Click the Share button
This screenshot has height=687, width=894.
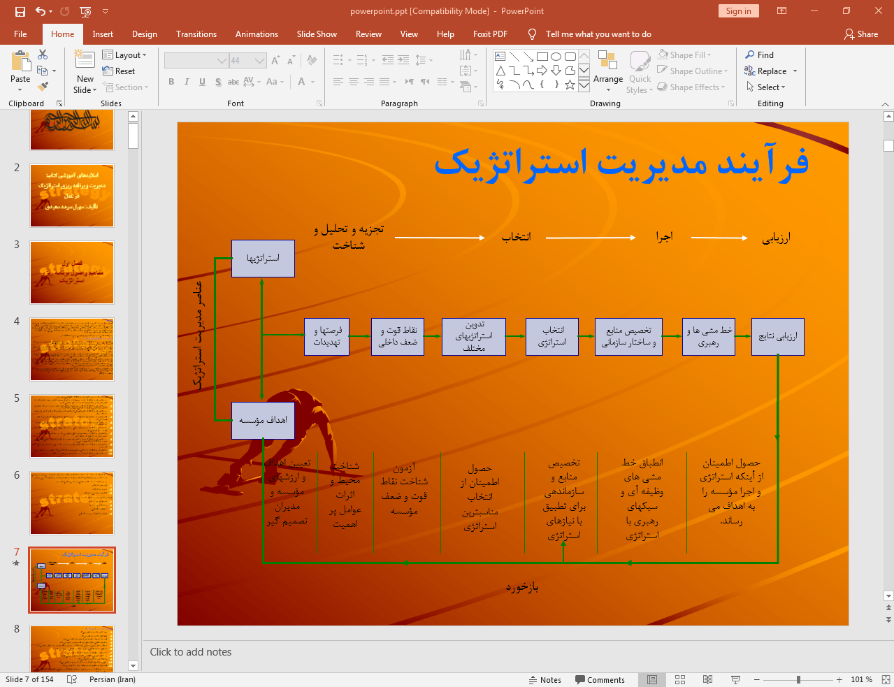(861, 34)
